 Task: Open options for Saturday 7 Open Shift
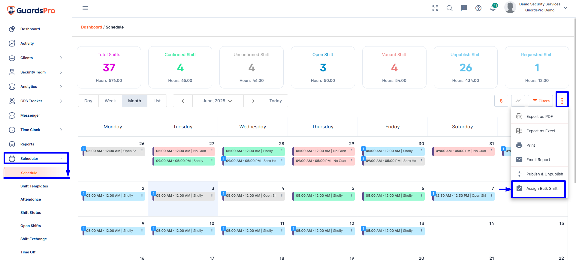tap(492, 196)
